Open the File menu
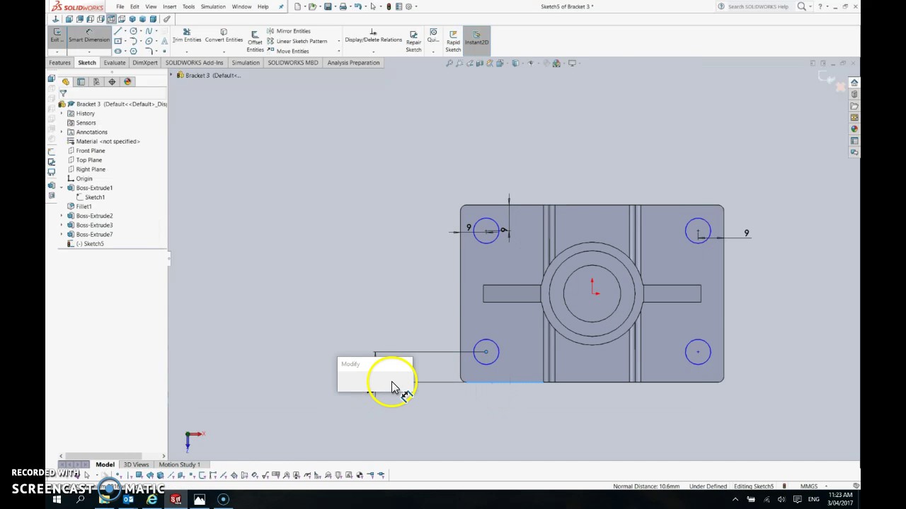Image resolution: width=906 pixels, height=509 pixels. [x=120, y=6]
